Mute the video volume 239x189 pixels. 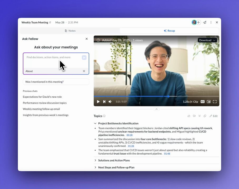pyautogui.click(x=110, y=102)
